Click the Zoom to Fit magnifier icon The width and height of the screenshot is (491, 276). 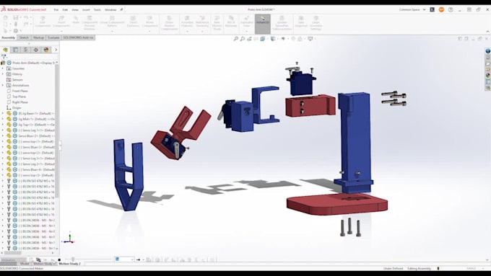click(x=236, y=39)
